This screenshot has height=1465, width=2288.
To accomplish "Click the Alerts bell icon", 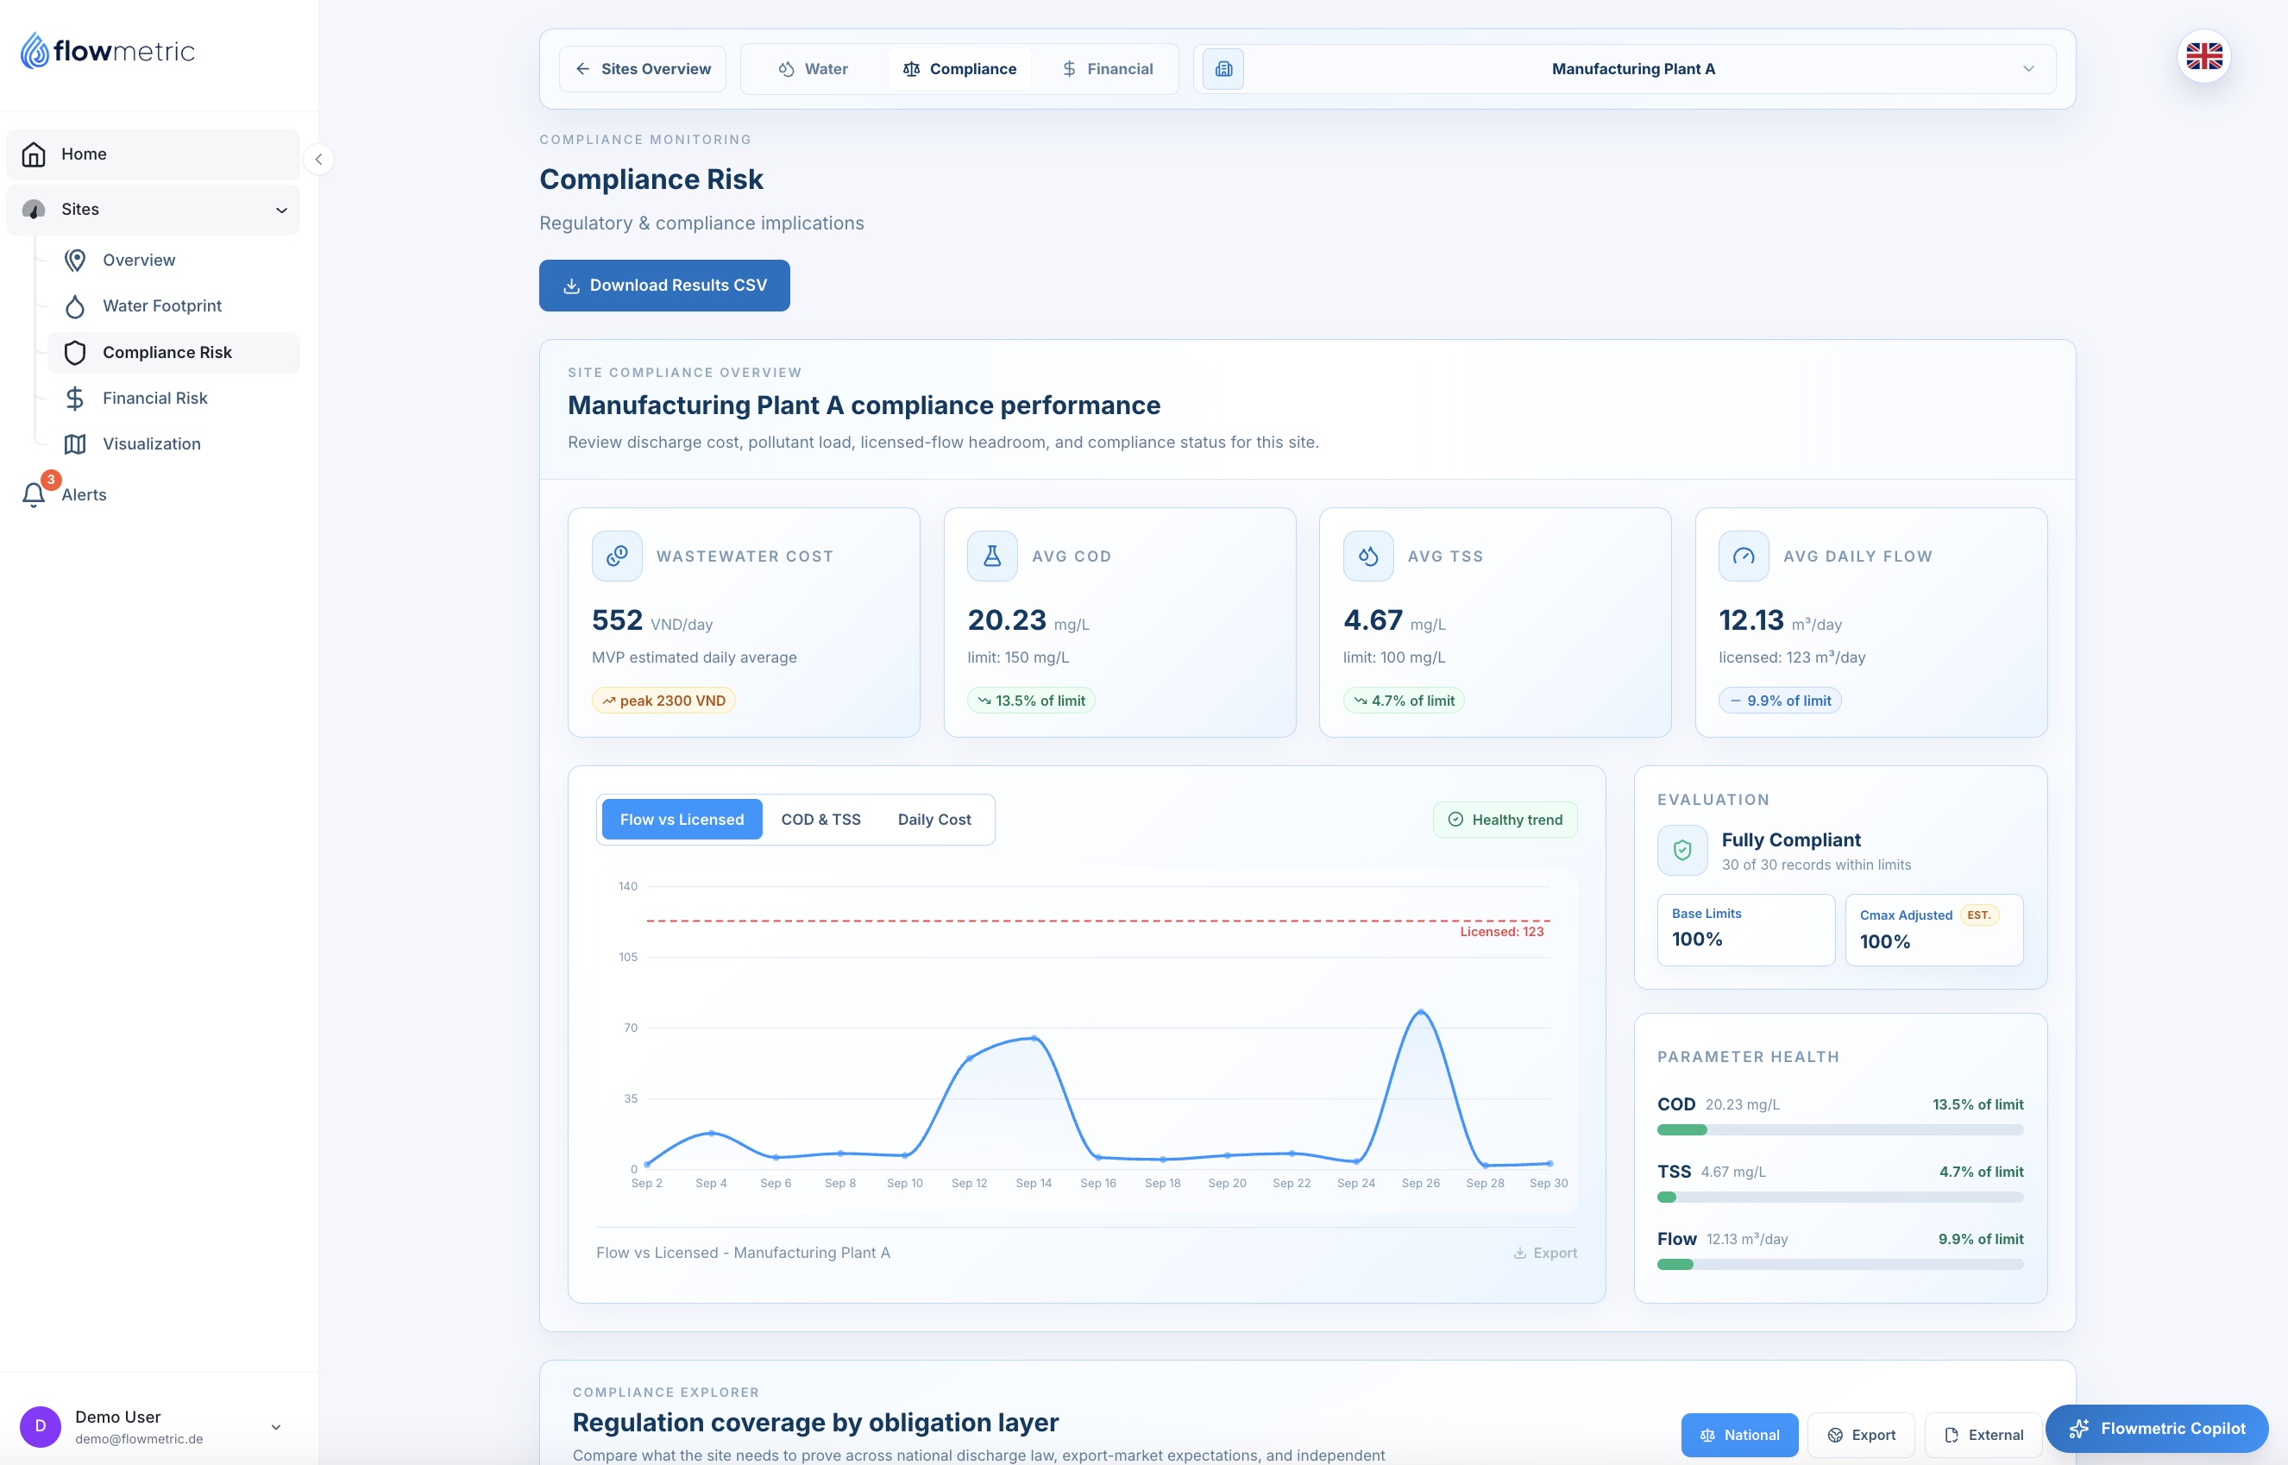I will click(34, 494).
